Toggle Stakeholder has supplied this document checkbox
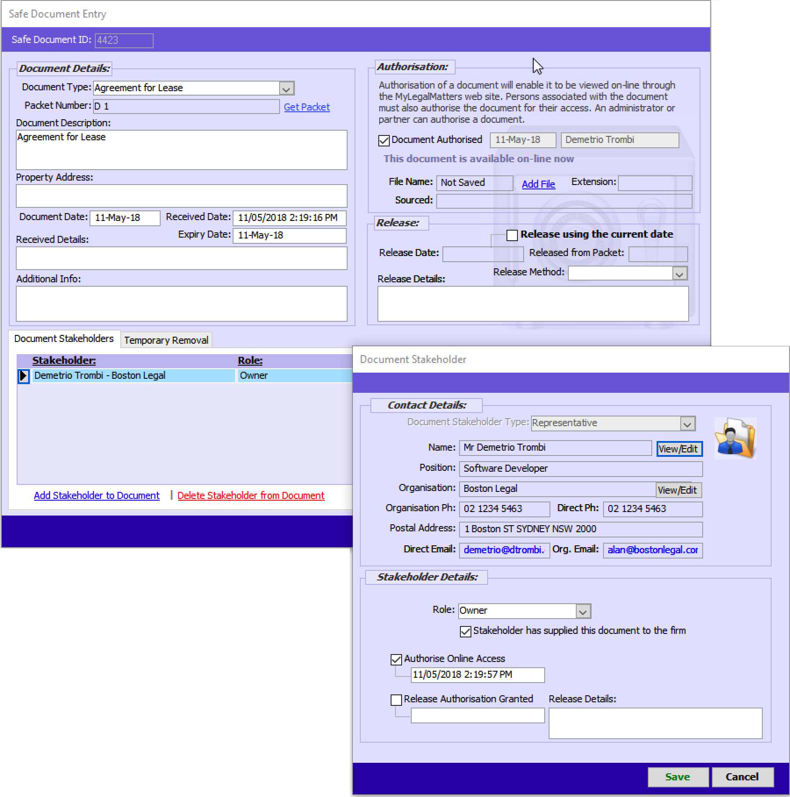Image resolution: width=790 pixels, height=797 pixels. [465, 631]
